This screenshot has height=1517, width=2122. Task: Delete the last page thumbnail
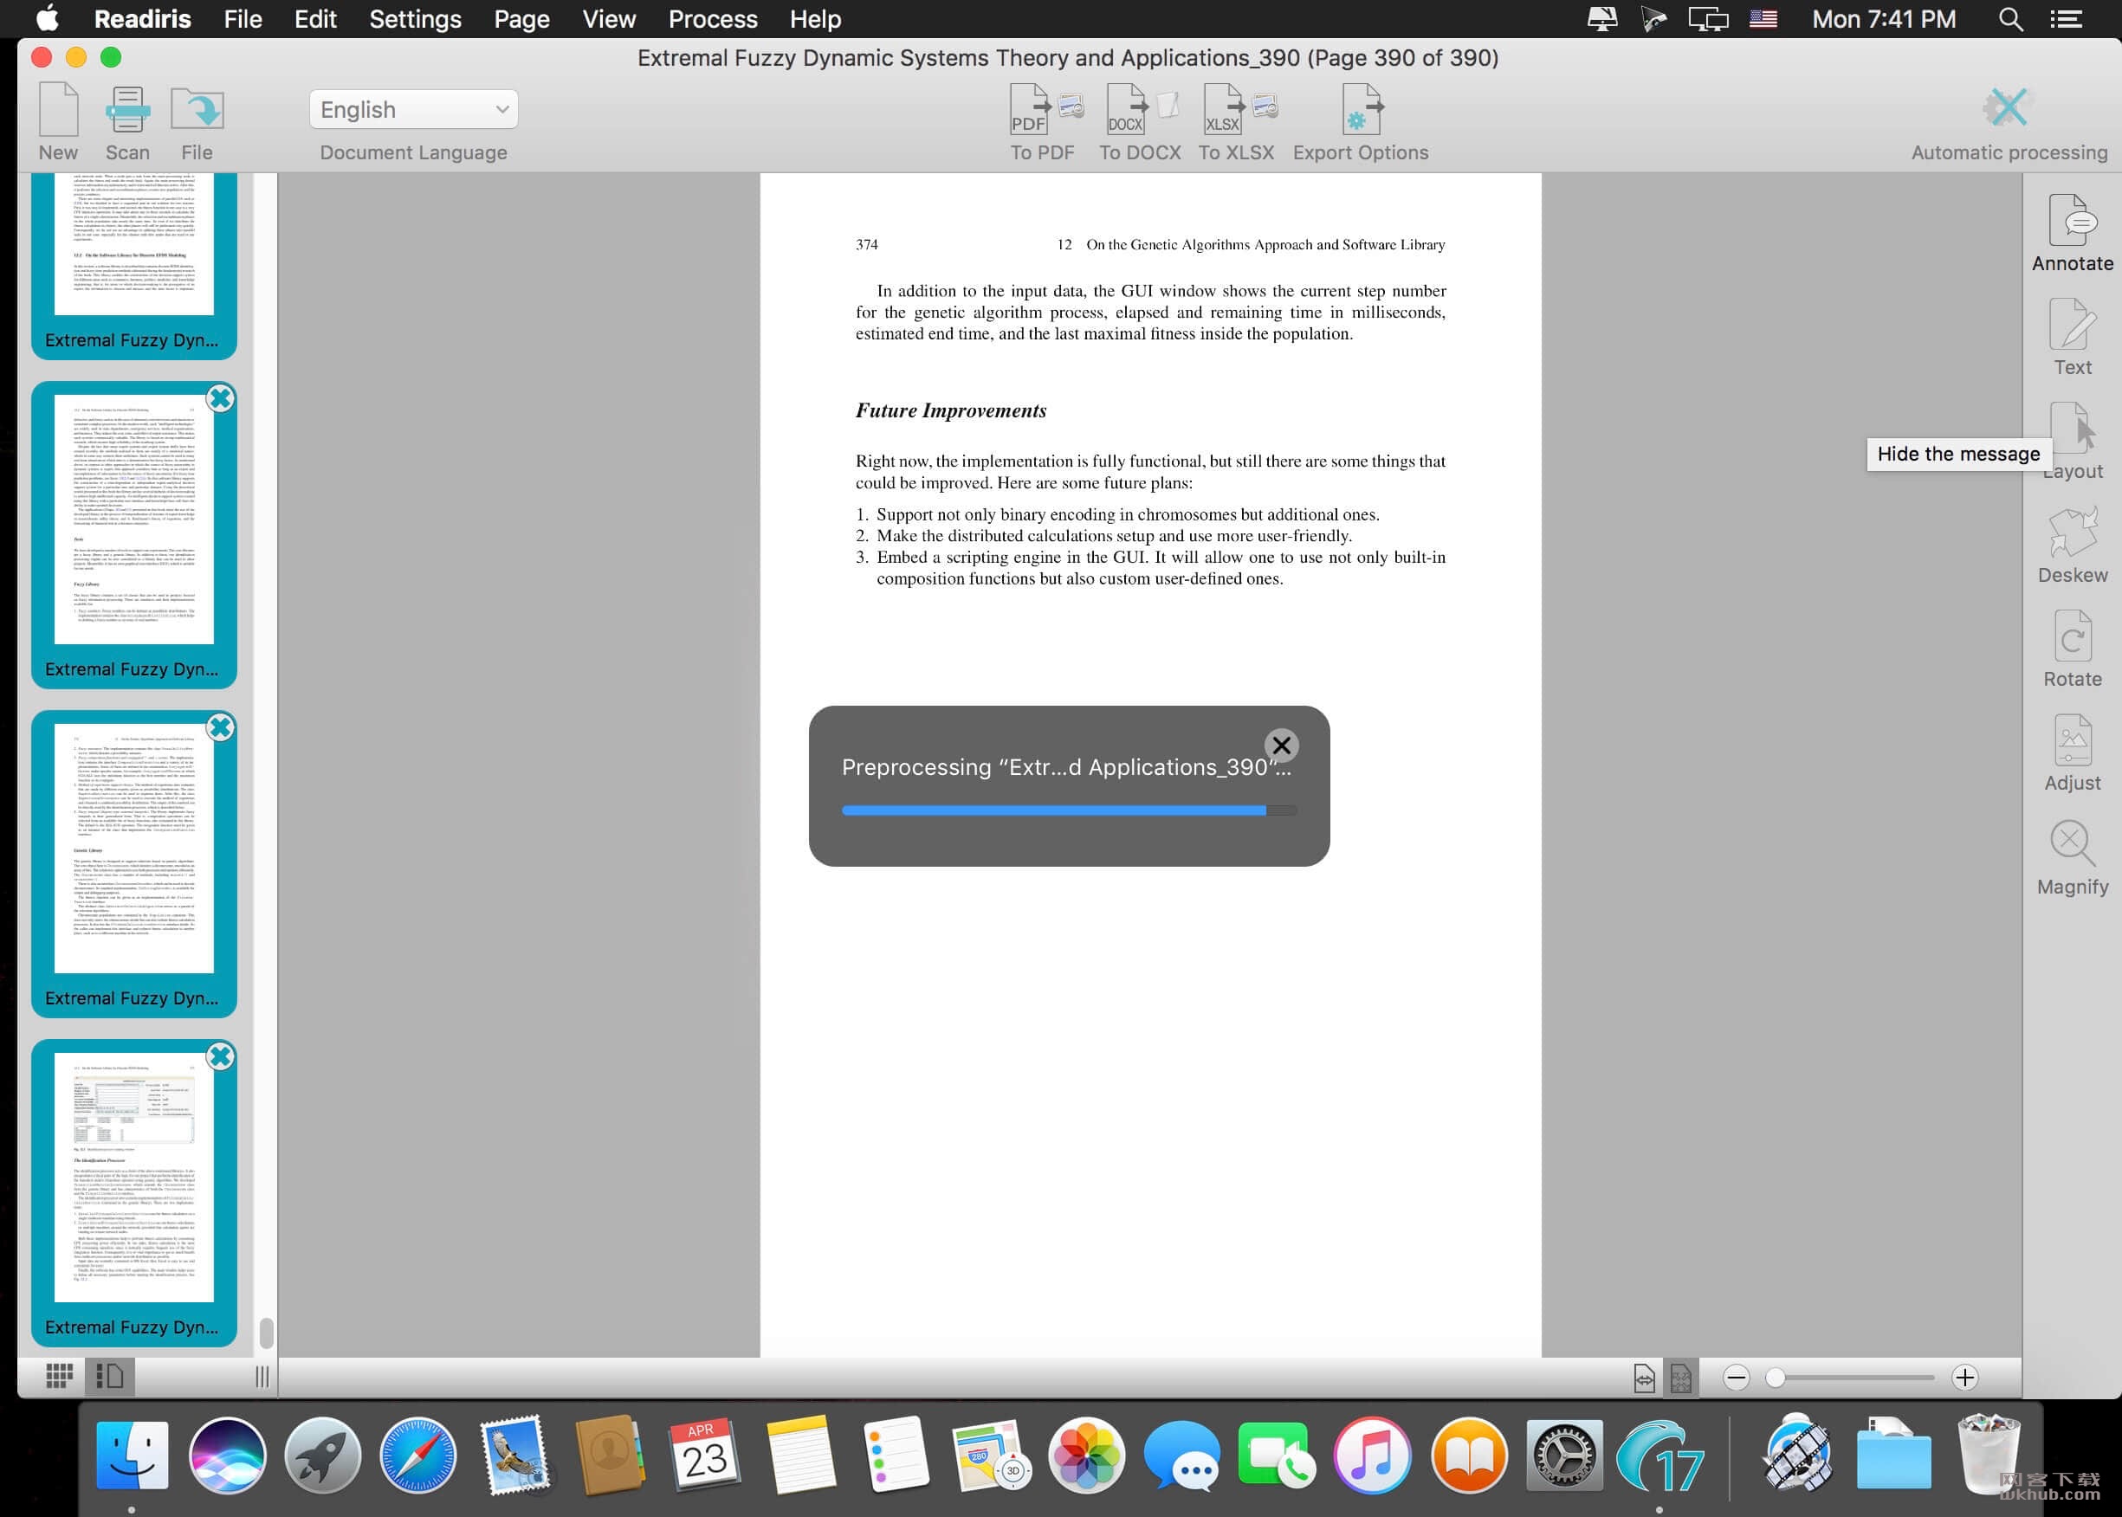pyautogui.click(x=221, y=1056)
